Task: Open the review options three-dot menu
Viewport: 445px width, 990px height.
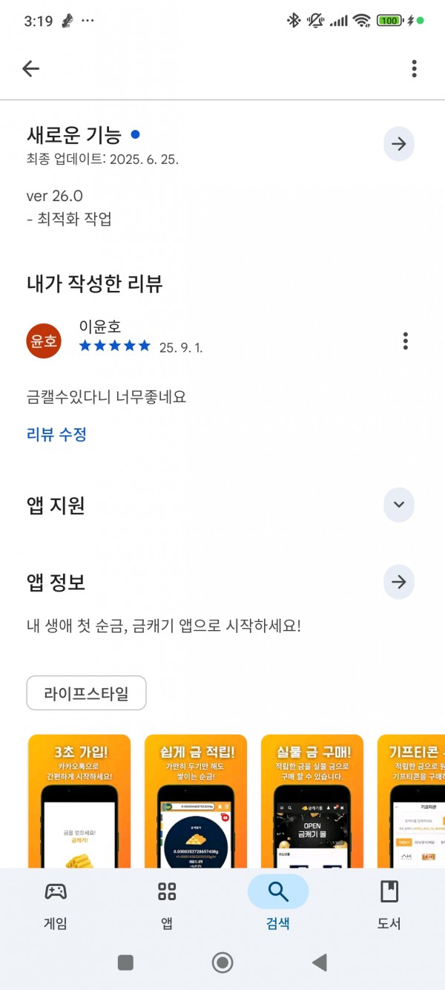Action: click(x=405, y=341)
